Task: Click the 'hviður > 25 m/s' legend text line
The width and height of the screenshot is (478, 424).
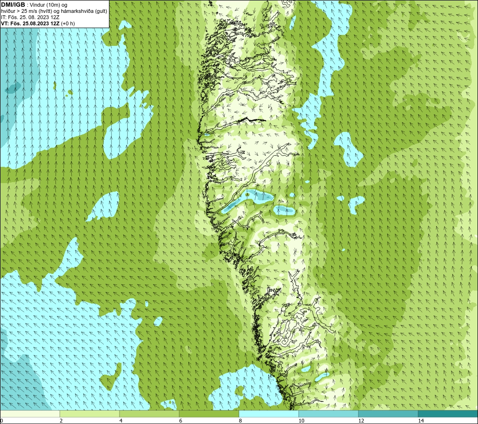Action: [54, 11]
